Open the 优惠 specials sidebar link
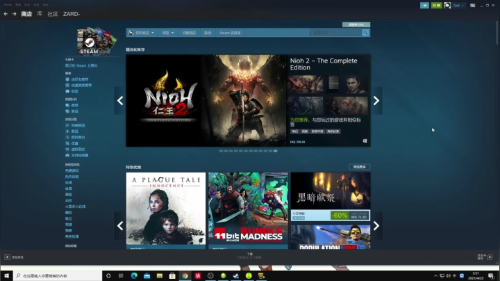This screenshot has height=281, width=500. pyautogui.click(x=74, y=143)
